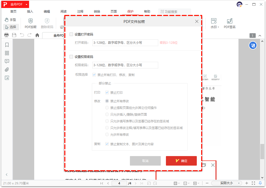This screenshot has width=266, height=188.
Task: Select 只允许填写表单以及签署已经存在的签名域 option
Action: (107, 121)
